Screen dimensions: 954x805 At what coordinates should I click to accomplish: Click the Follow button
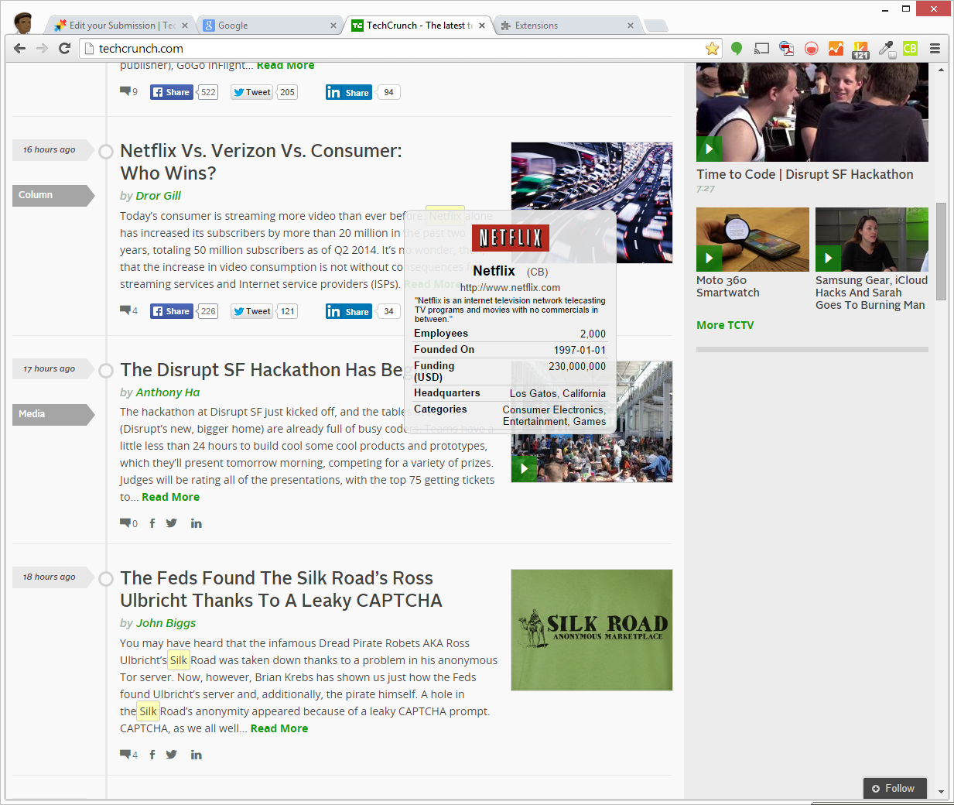(x=894, y=788)
